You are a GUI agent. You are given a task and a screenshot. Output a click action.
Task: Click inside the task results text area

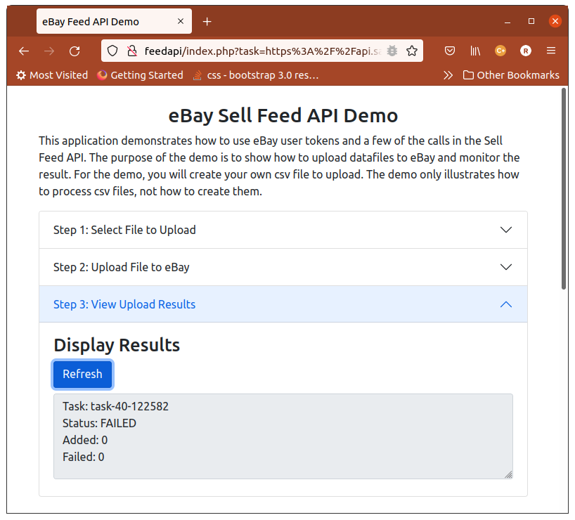coord(283,436)
